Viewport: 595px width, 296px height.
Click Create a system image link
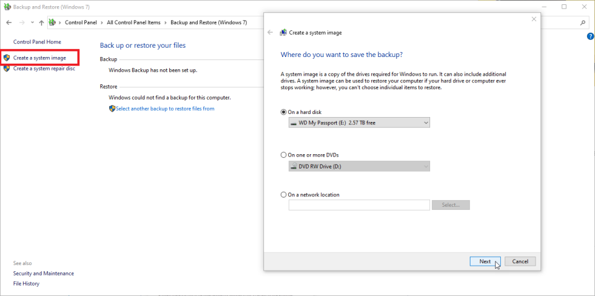coord(40,58)
